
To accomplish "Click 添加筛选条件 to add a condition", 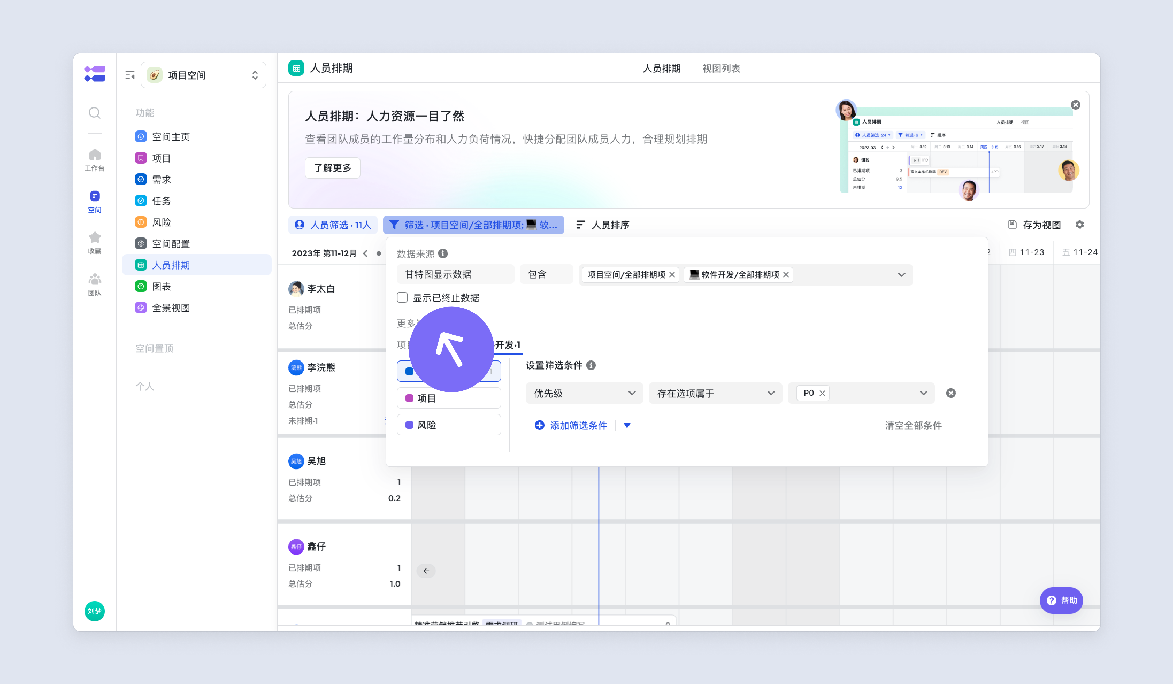I will click(571, 425).
